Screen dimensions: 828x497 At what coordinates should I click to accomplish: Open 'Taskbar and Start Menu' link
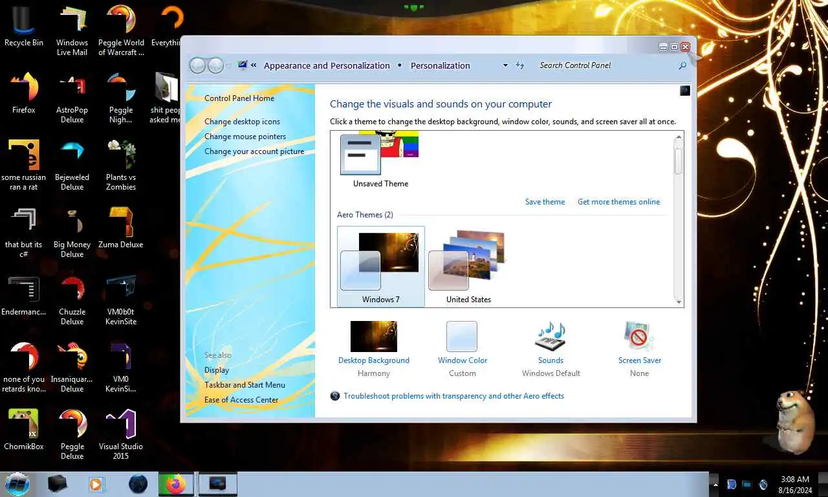pos(245,385)
